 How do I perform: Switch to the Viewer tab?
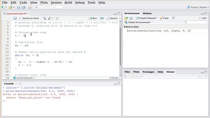170,72
